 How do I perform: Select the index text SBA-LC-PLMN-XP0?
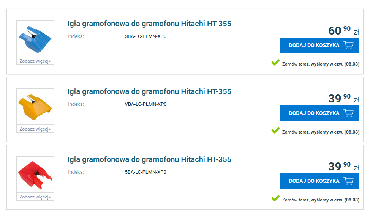(x=146, y=37)
